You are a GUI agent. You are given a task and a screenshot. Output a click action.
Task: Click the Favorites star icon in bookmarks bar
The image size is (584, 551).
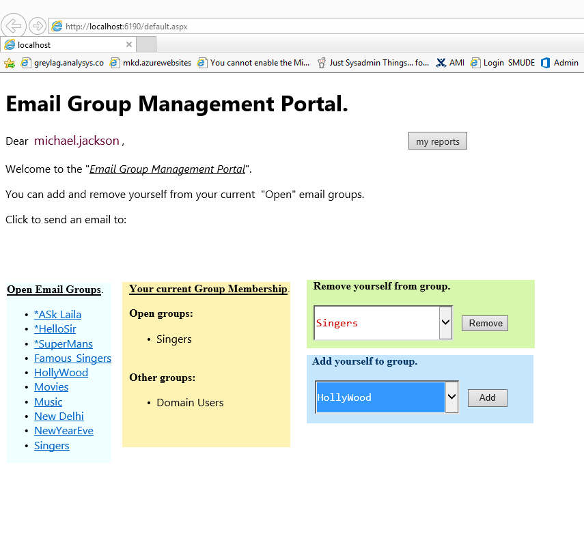point(10,63)
